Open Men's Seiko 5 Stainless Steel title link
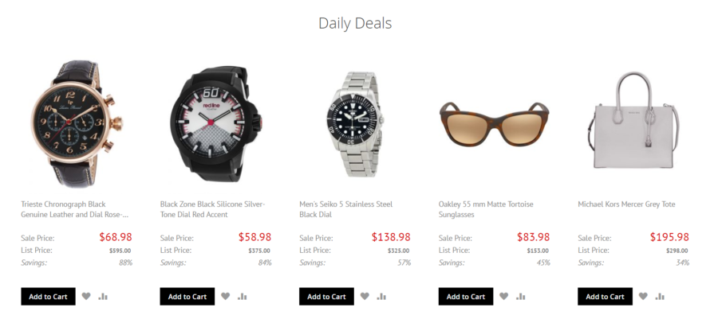This screenshot has height=319, width=718. point(345,209)
